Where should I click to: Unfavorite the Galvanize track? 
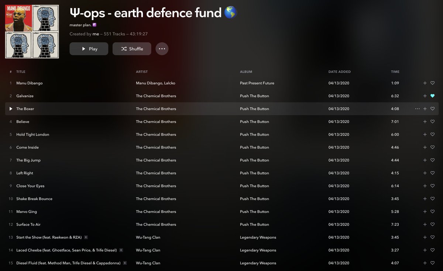[432, 96]
